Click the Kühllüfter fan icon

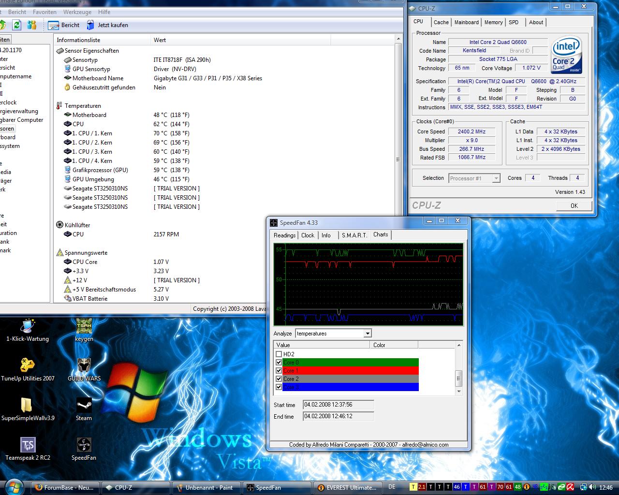60,225
